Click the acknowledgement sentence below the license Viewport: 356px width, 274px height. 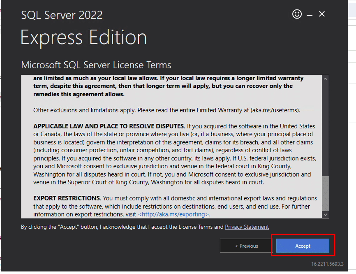pyautogui.click(x=122, y=227)
